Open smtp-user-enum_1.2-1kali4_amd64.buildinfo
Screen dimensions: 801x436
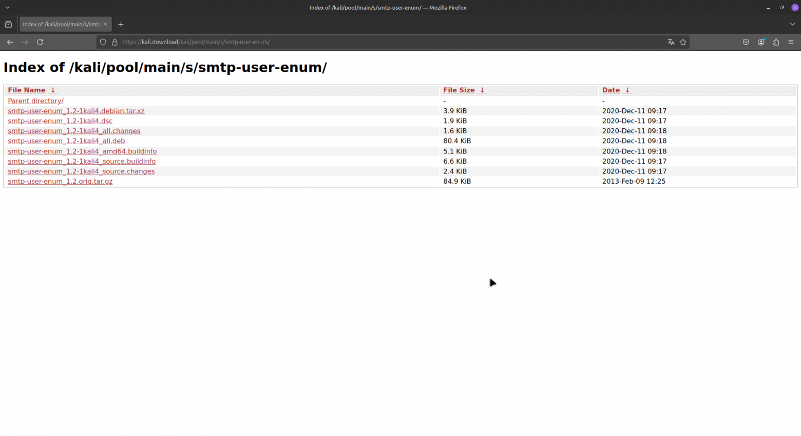(82, 151)
